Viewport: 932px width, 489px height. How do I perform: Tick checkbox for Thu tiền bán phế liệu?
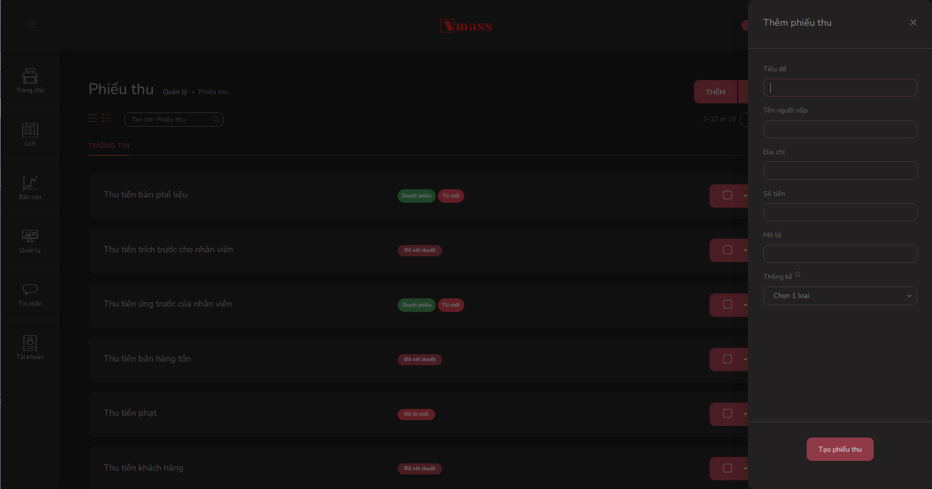[x=727, y=196]
